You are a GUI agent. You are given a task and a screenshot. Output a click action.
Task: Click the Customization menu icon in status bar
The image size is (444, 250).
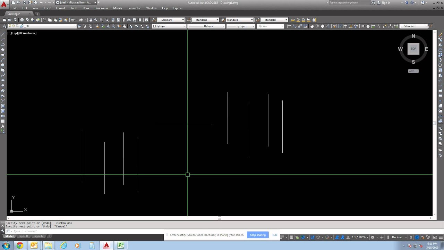pyautogui.click(x=441, y=237)
